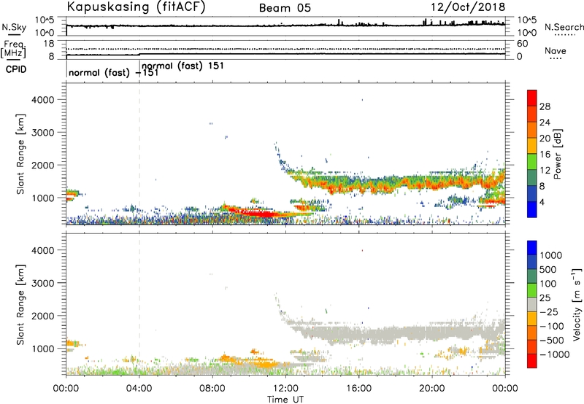Click the dashed vertical 04:00 marker in the power panel
The width and height of the screenshot is (584, 404).
(139, 154)
